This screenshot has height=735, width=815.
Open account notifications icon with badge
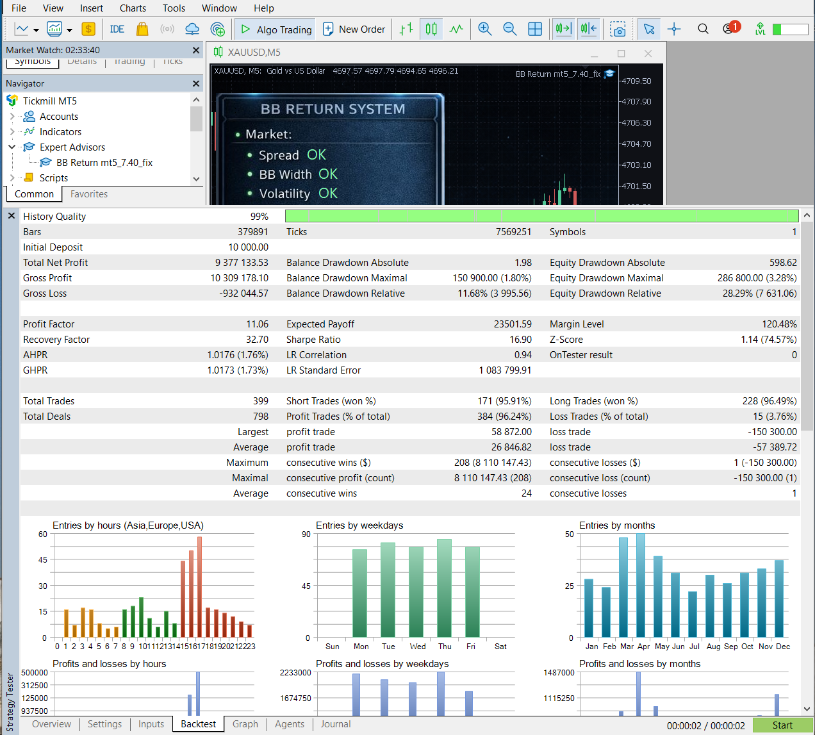coord(730,28)
